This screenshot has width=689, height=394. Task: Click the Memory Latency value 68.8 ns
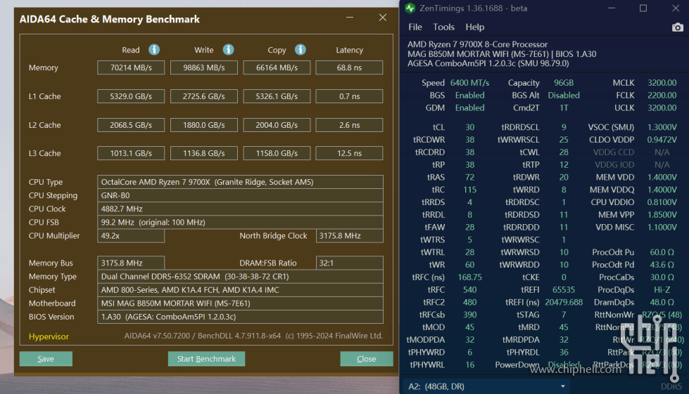click(x=349, y=67)
